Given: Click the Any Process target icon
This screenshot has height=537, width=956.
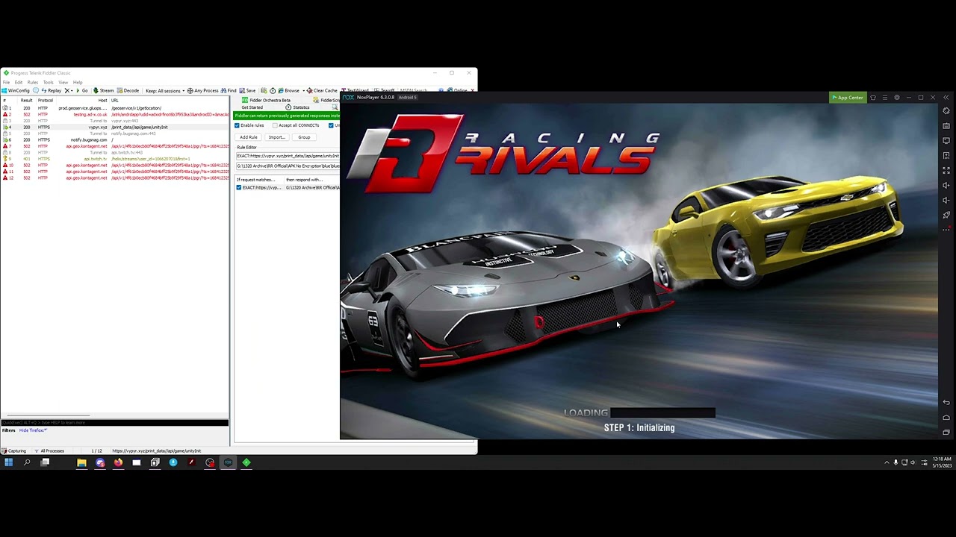Looking at the screenshot, I should tap(202, 91).
